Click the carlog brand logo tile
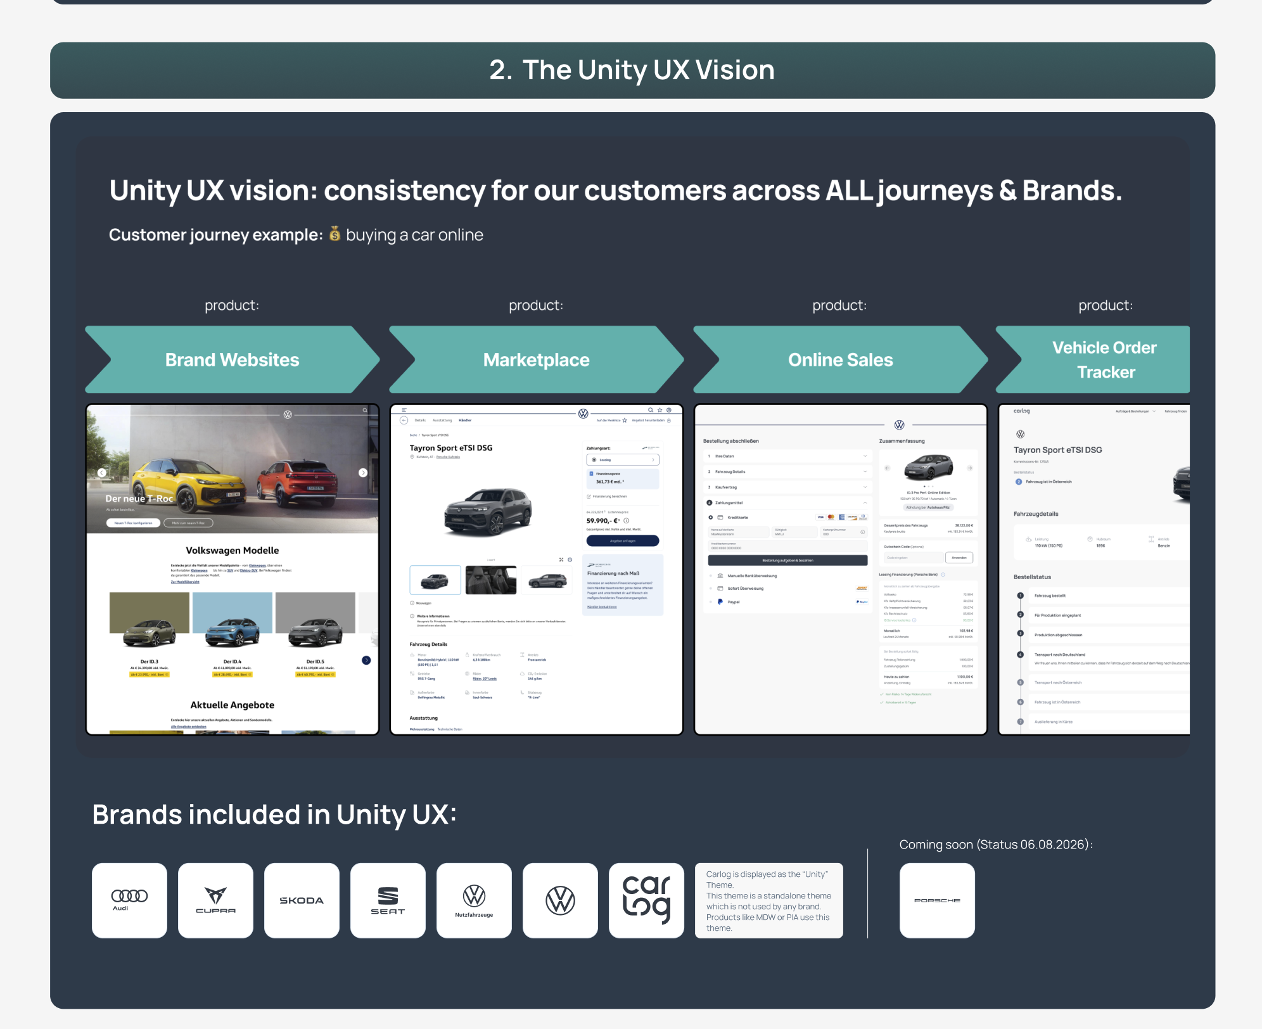The image size is (1262, 1029). 646,900
